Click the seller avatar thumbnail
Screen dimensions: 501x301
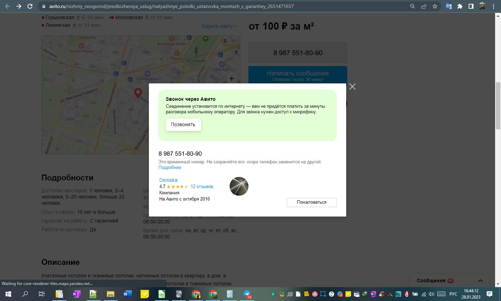239,186
